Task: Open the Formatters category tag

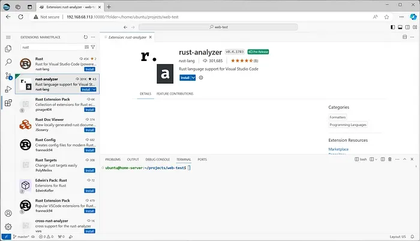Action: [337, 117]
